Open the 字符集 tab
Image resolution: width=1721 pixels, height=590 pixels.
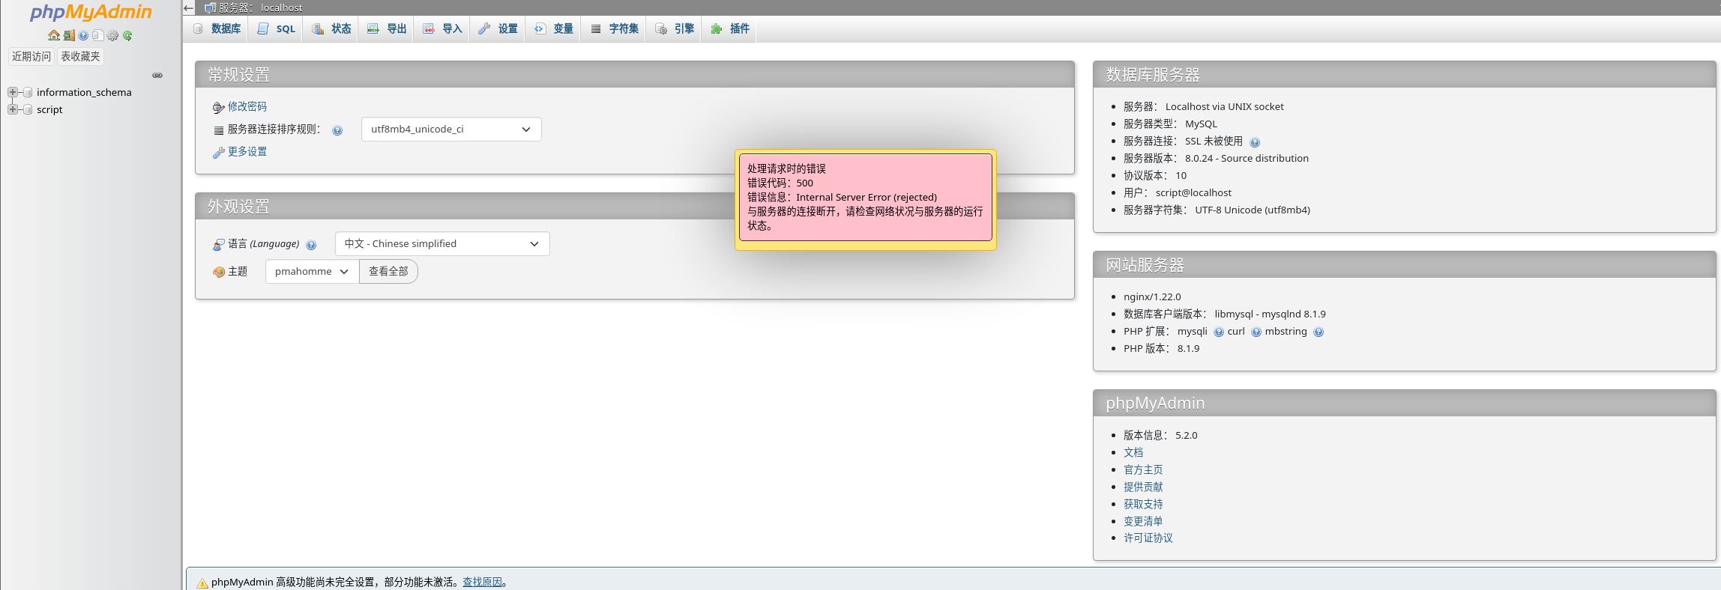point(614,28)
